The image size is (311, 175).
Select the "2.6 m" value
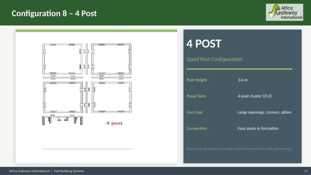[x=243, y=80]
